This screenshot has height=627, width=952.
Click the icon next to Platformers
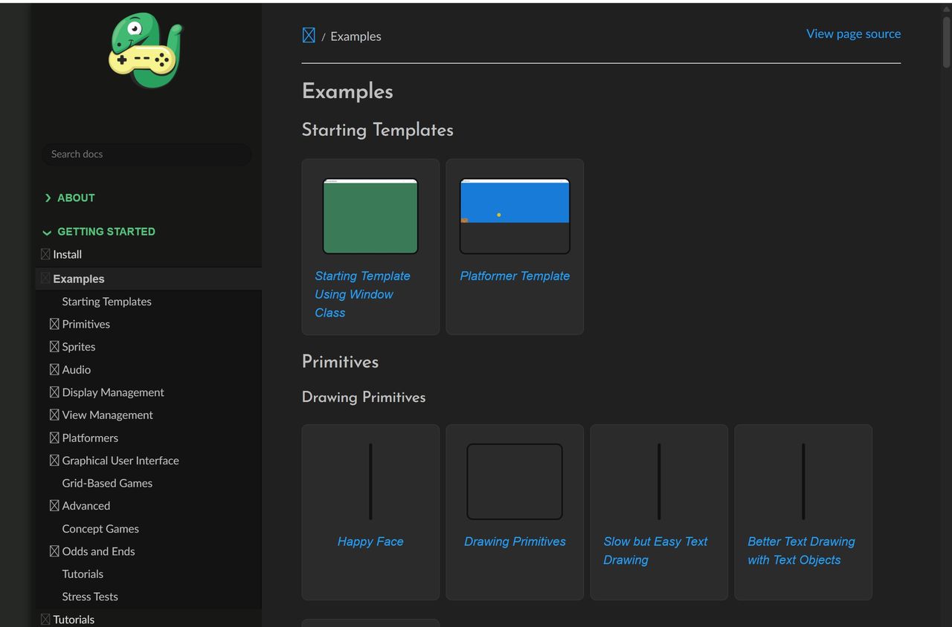(x=54, y=438)
